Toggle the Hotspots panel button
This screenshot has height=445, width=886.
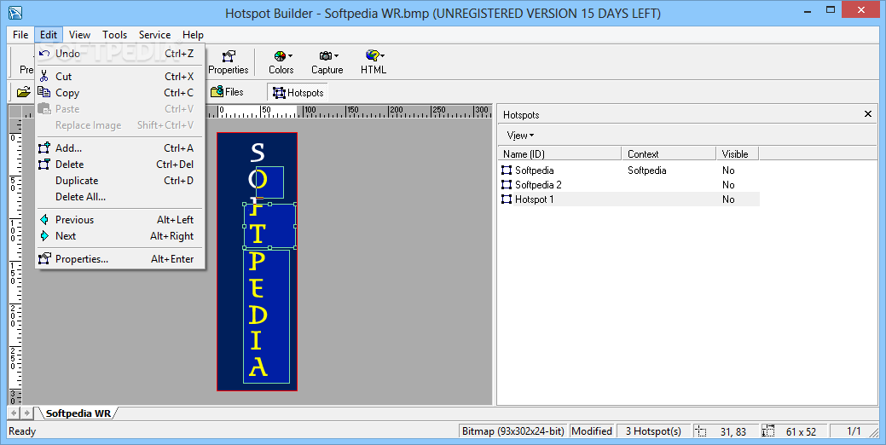[x=298, y=93]
